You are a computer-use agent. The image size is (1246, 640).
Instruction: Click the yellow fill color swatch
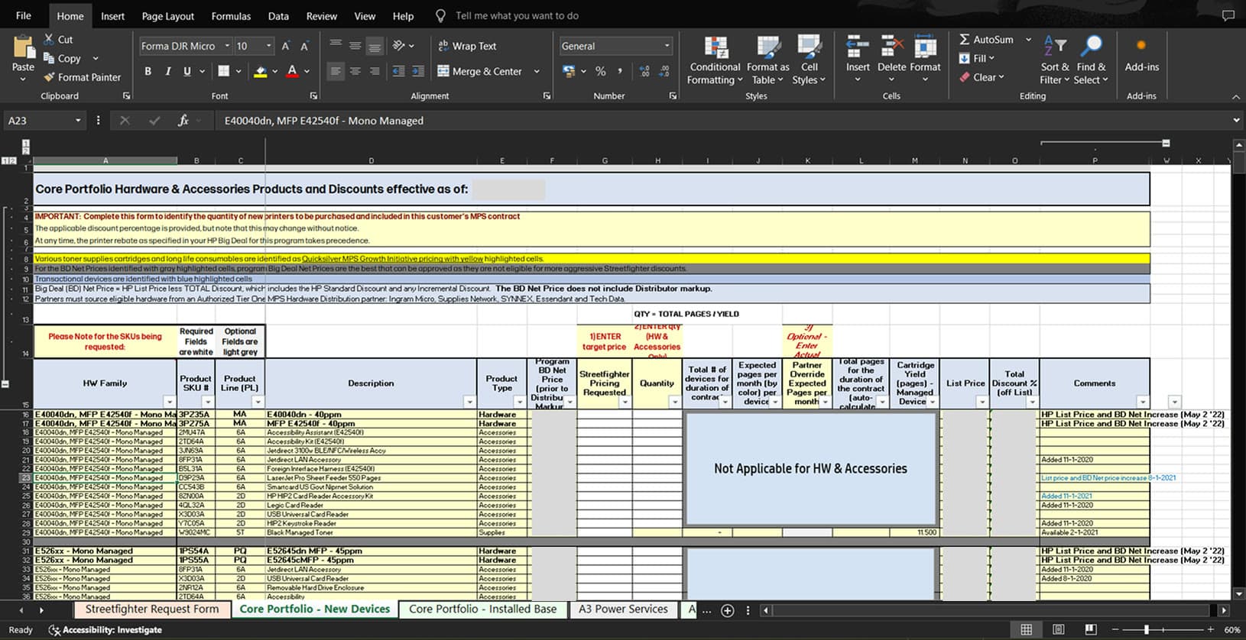pos(260,72)
